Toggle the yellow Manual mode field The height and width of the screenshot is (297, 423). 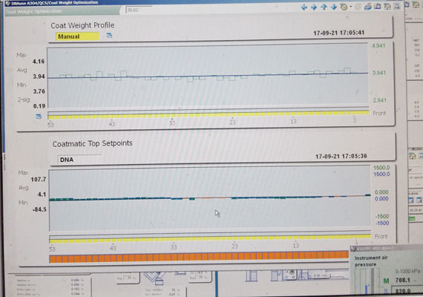click(x=77, y=36)
